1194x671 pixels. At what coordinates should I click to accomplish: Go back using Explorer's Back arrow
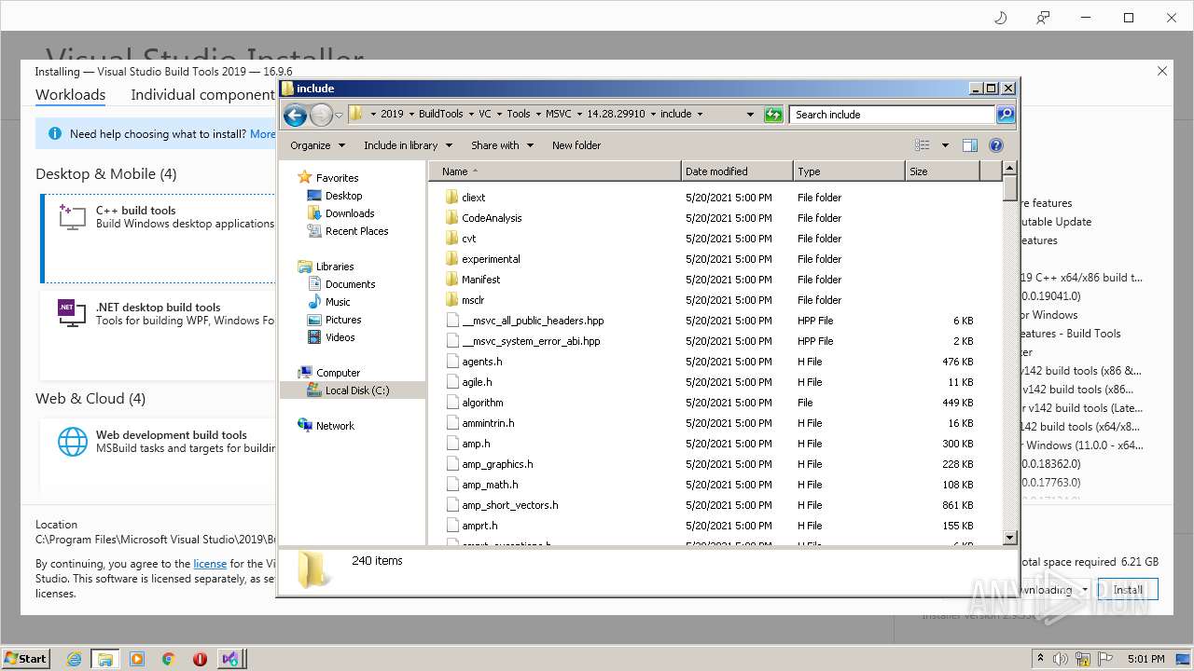tap(295, 115)
